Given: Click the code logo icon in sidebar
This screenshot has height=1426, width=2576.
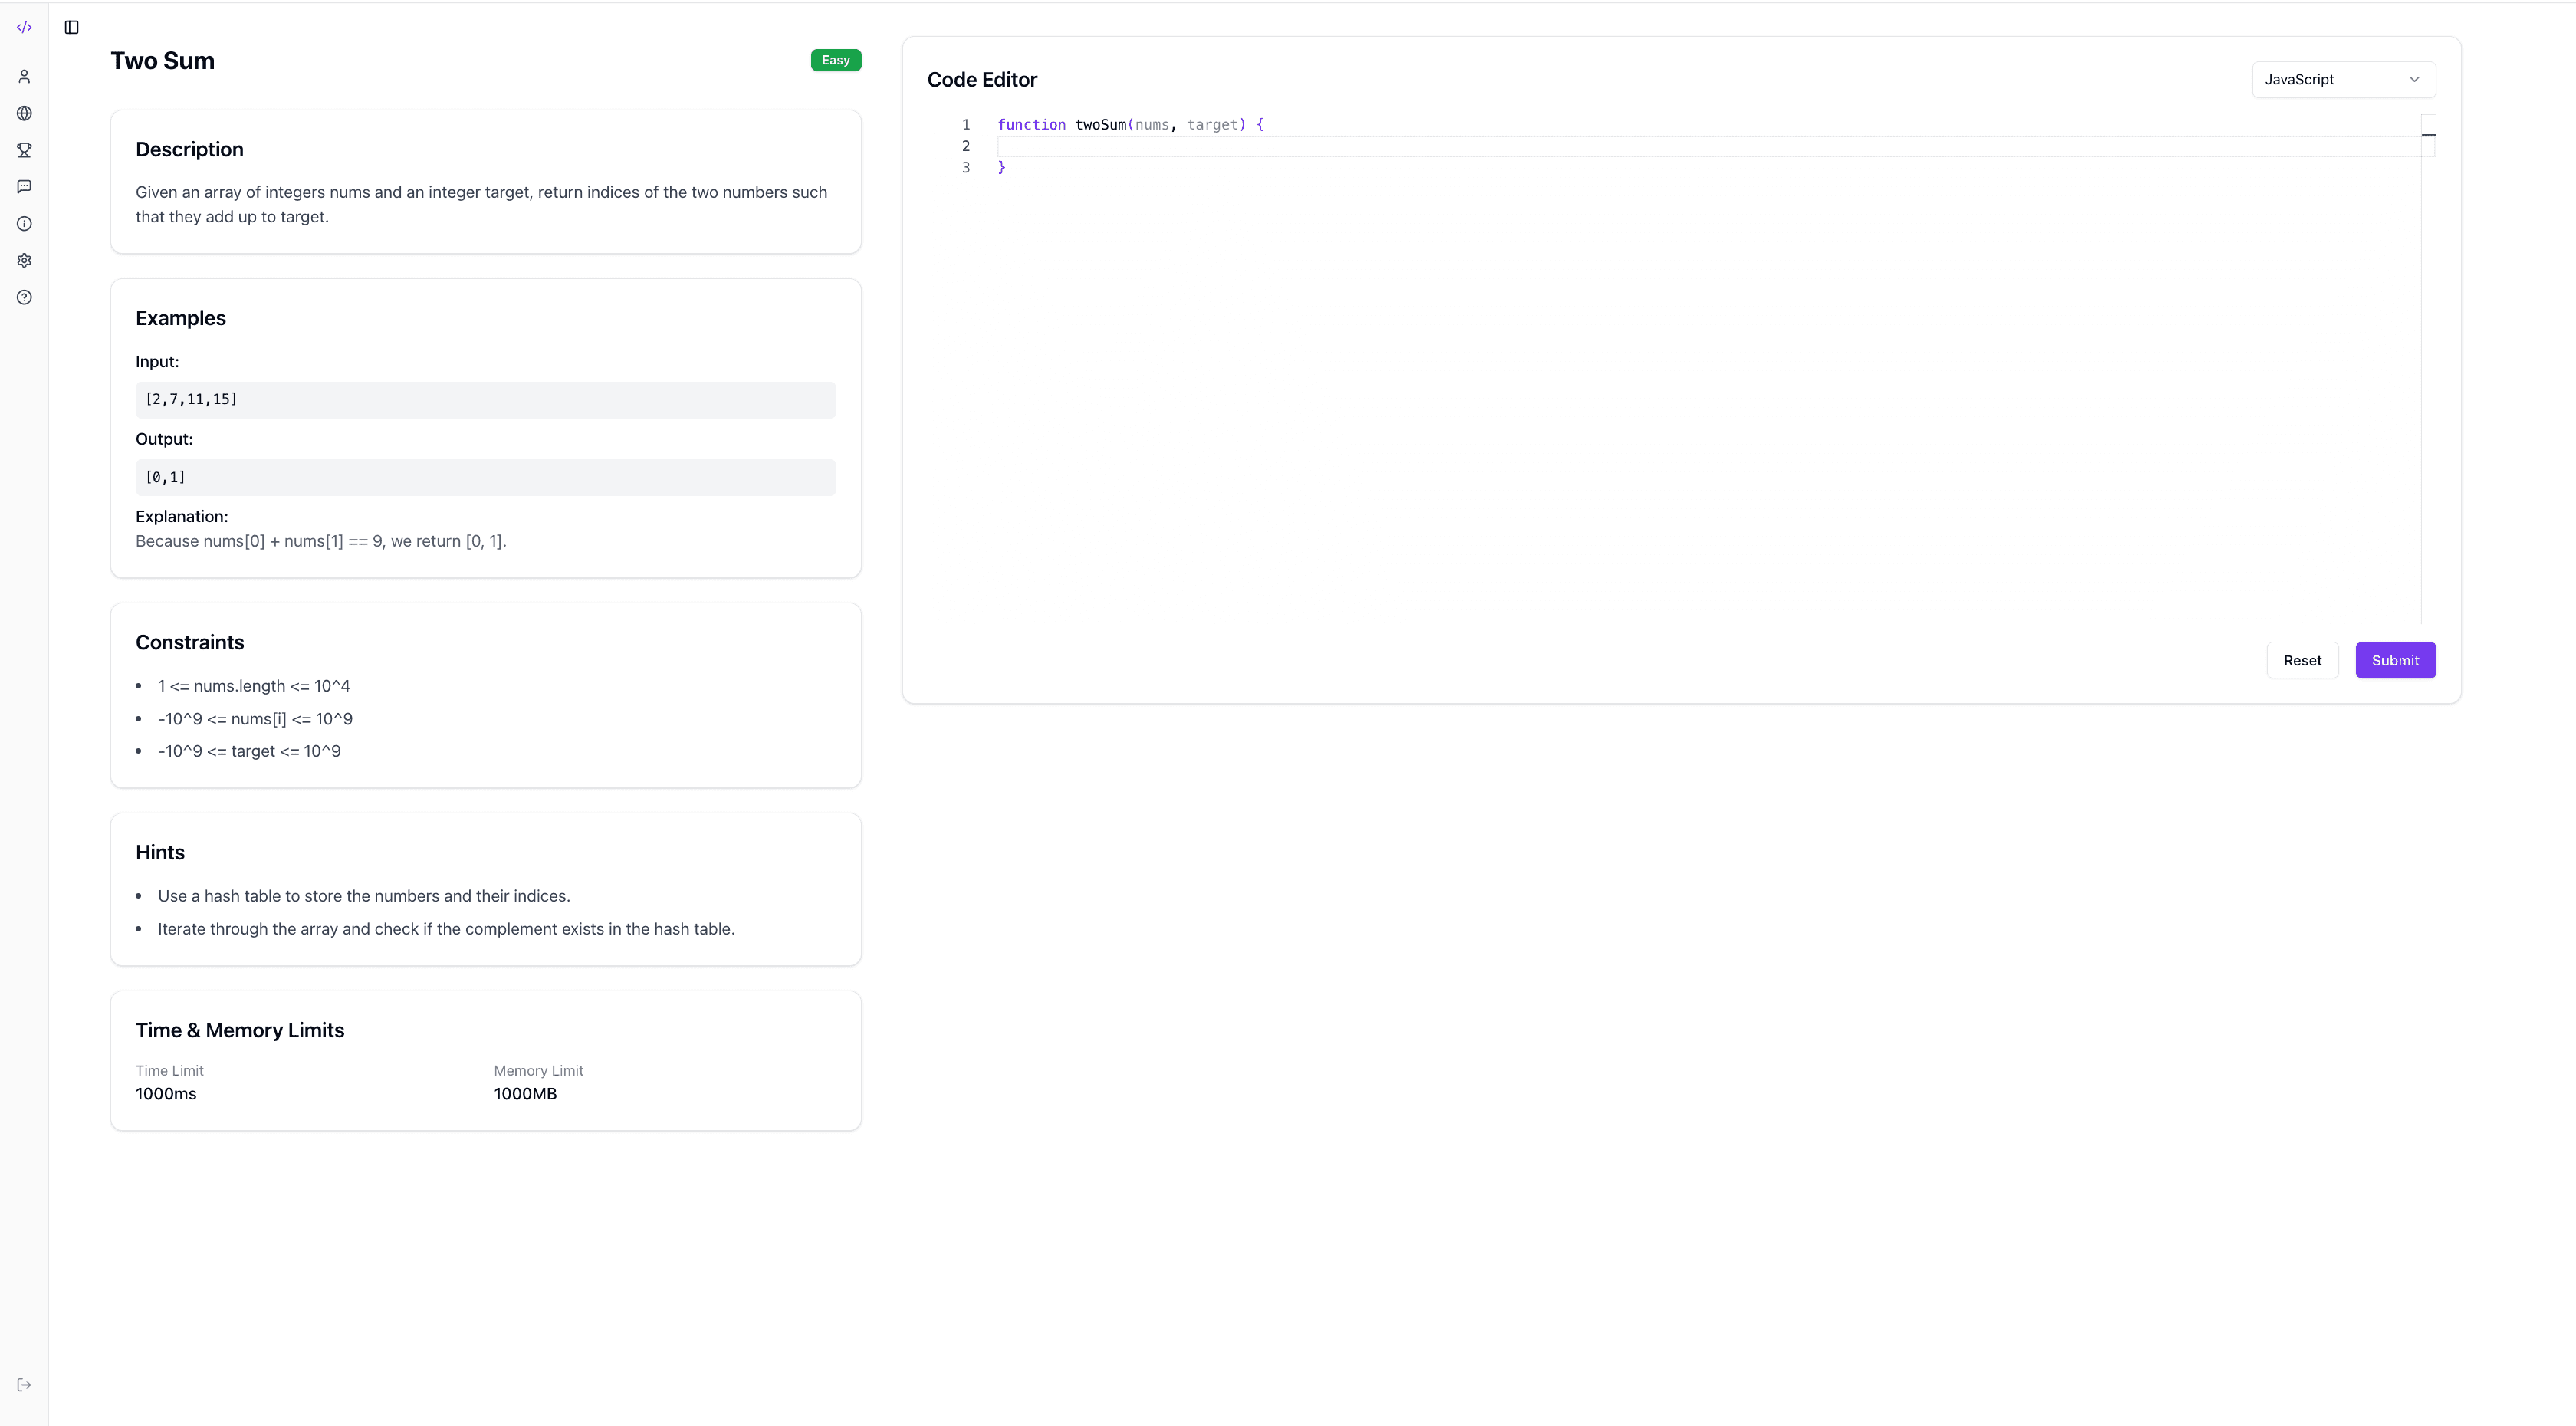Looking at the screenshot, I should (24, 27).
